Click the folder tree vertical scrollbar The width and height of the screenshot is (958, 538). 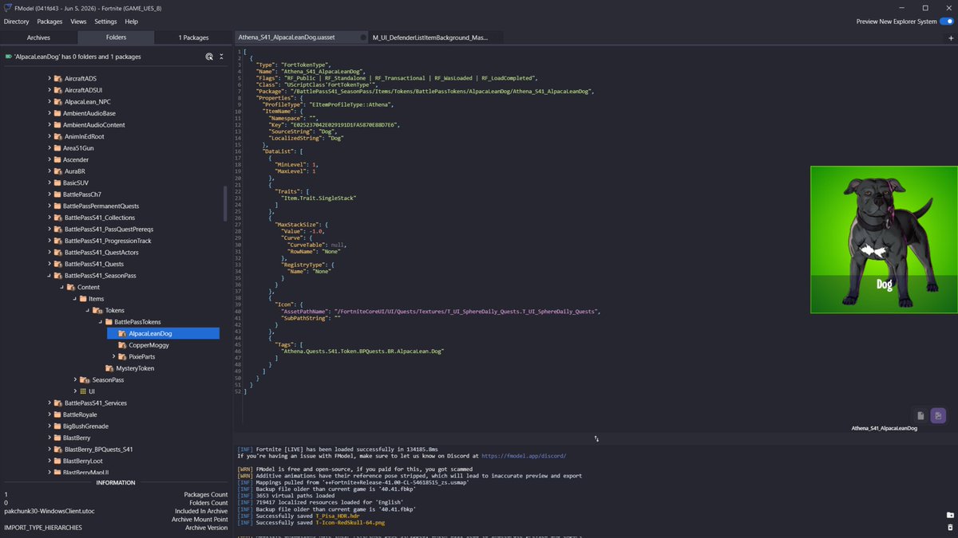[226, 204]
